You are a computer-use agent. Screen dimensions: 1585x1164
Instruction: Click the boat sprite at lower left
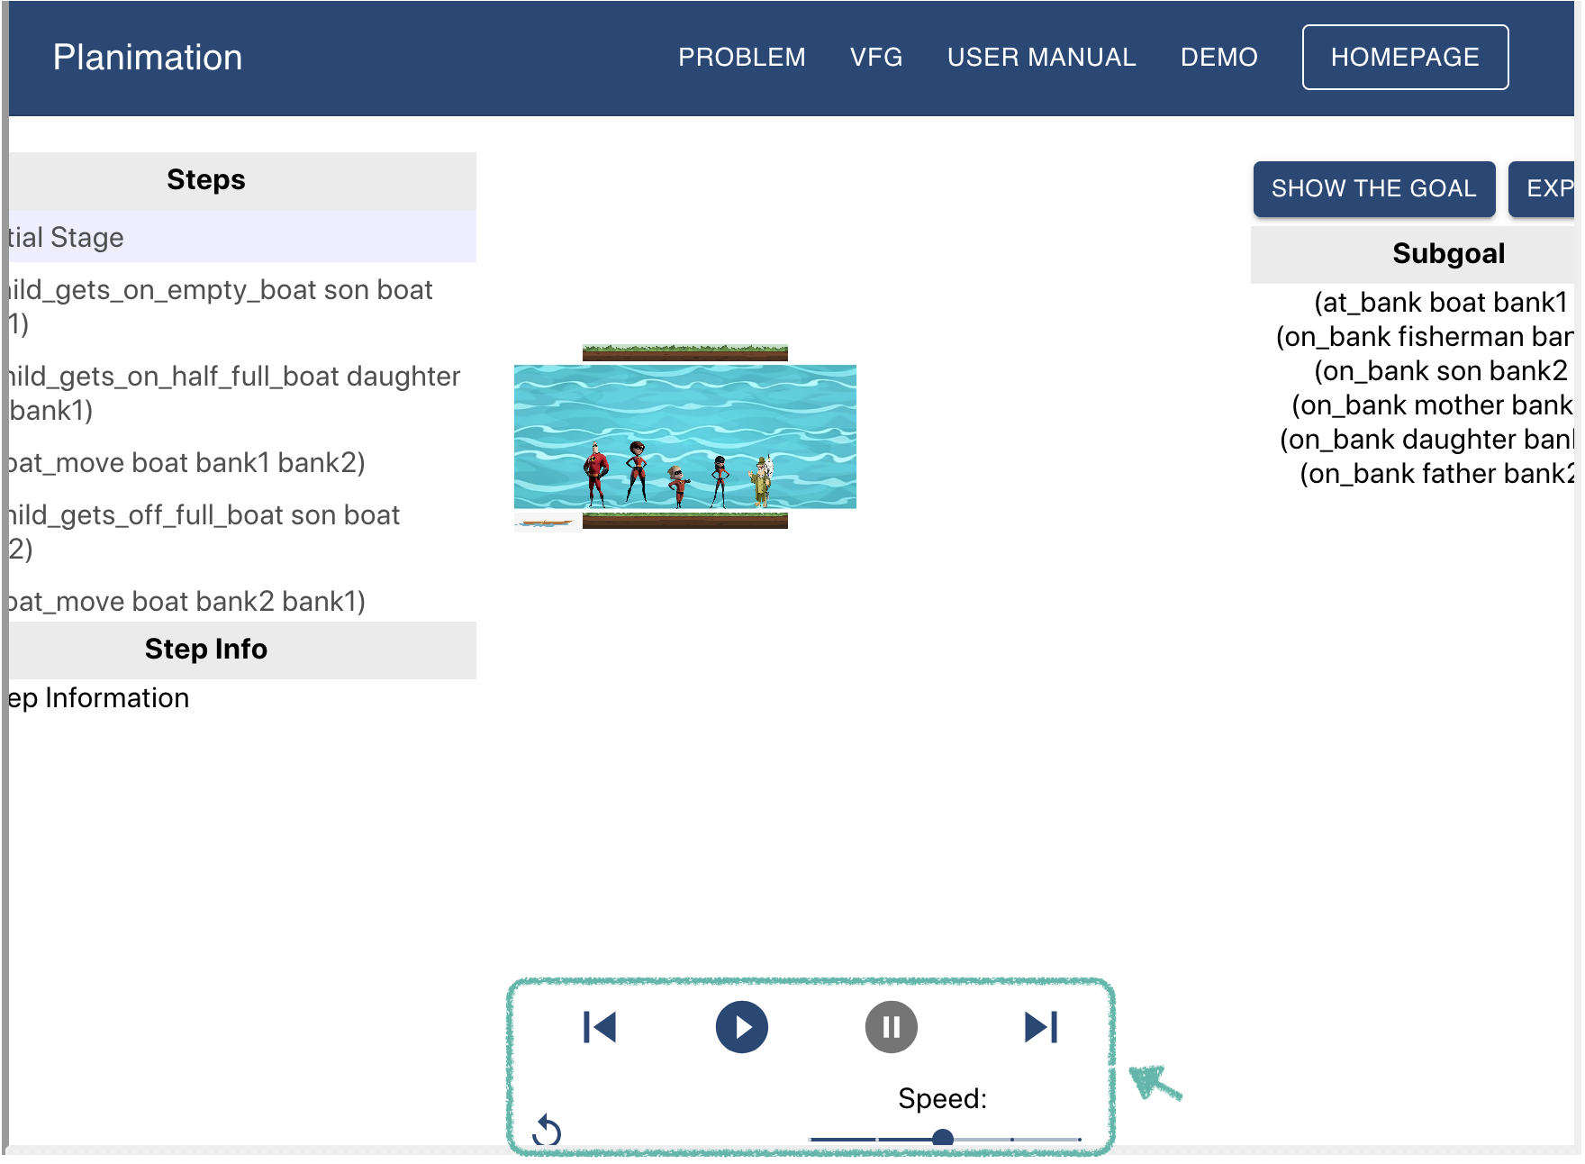pyautogui.click(x=546, y=523)
